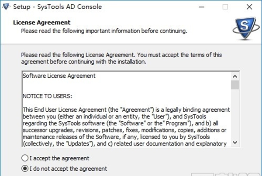This screenshot has height=176, width=262.
Task: Click the 'I do not accept the agreement' label
Action: coord(68,169)
